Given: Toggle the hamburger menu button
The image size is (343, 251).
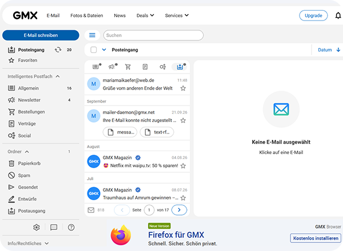Looking at the screenshot, I should coord(92,35).
